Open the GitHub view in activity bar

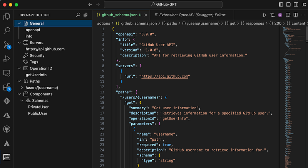click(x=7, y=129)
